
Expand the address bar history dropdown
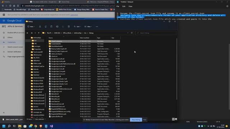(x=128, y=33)
